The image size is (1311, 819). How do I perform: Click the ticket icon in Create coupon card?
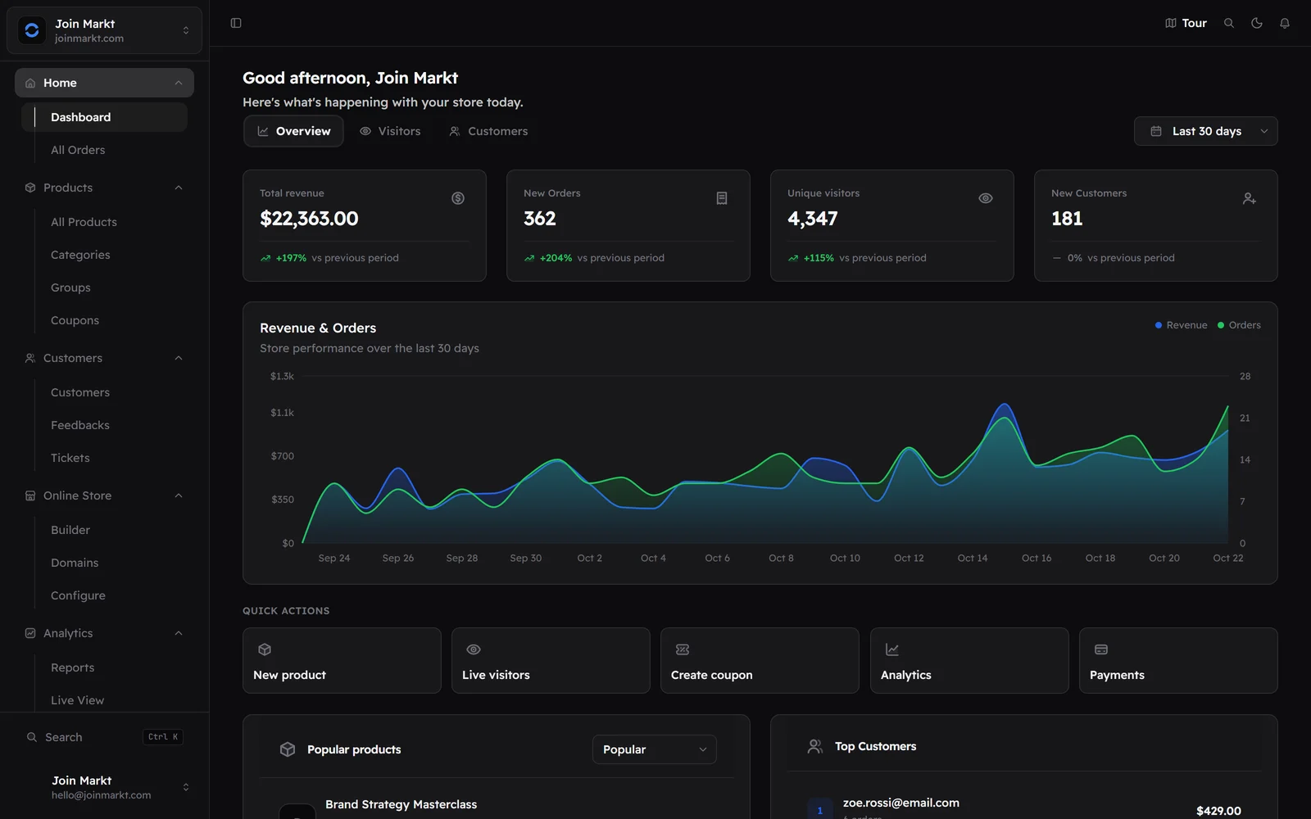(683, 649)
